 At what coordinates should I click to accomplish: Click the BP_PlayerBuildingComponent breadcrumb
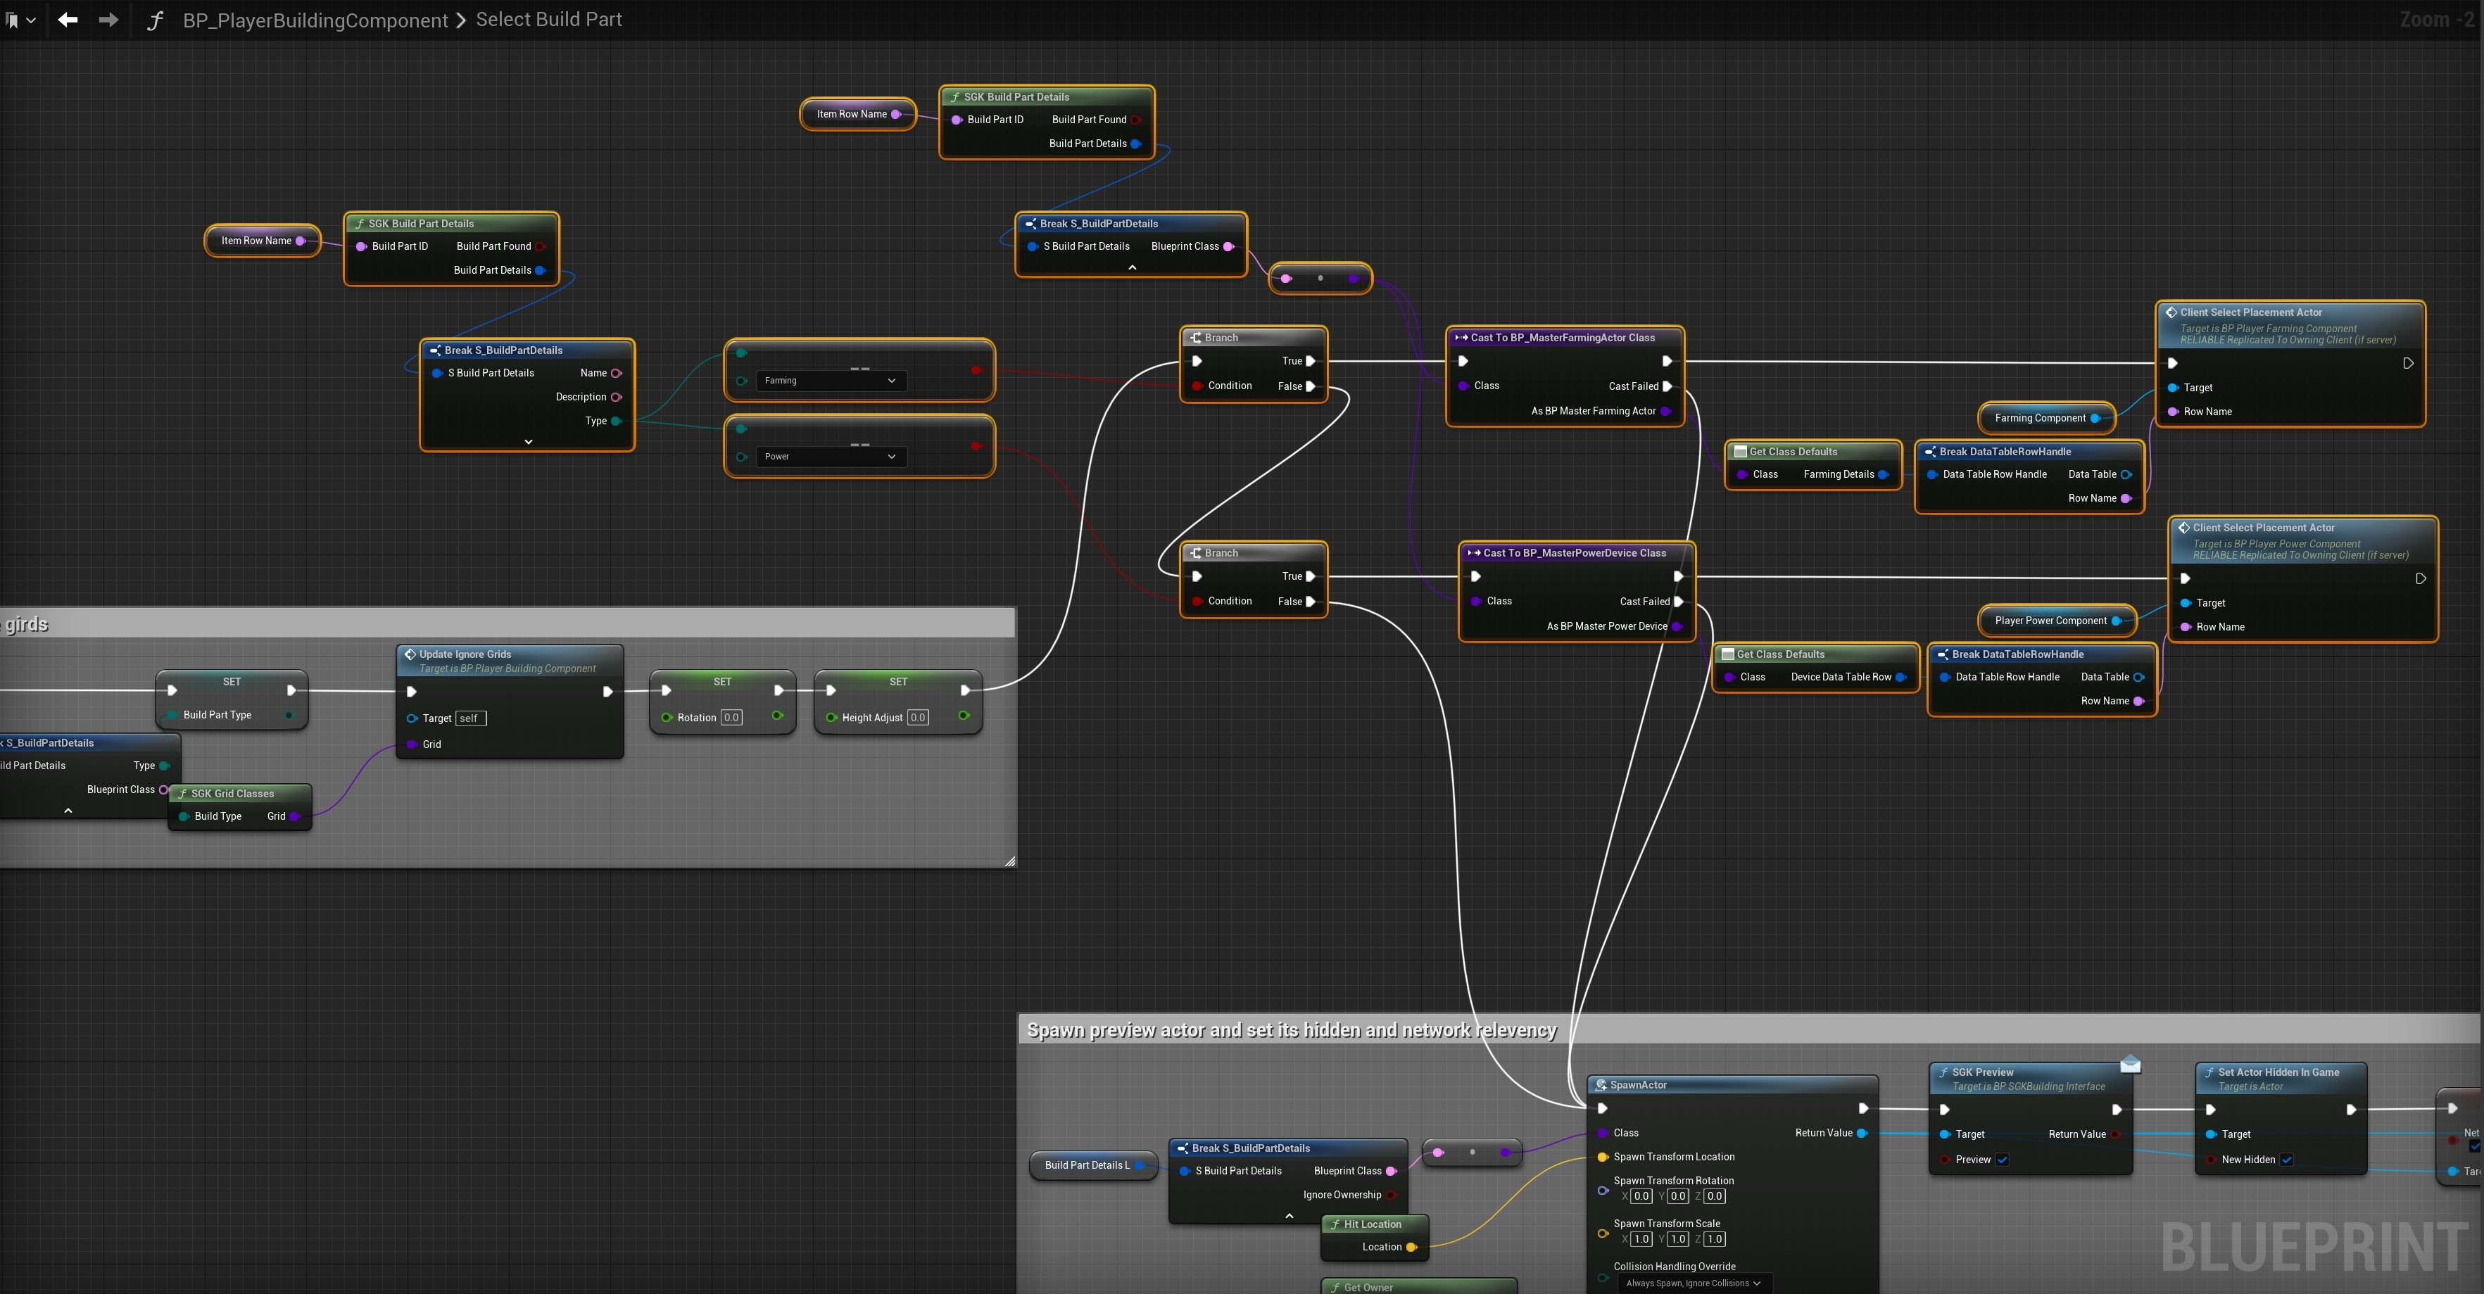click(x=315, y=20)
